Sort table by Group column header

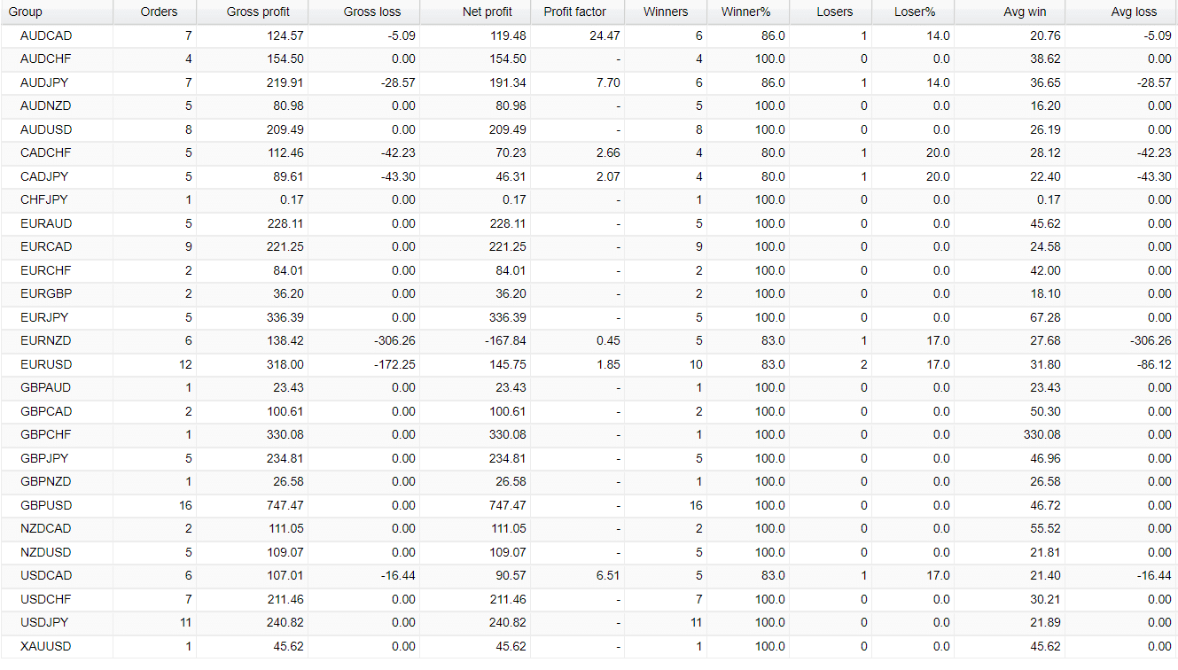pos(56,12)
